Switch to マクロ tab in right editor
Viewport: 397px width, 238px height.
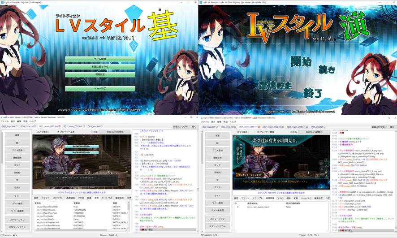280,198
